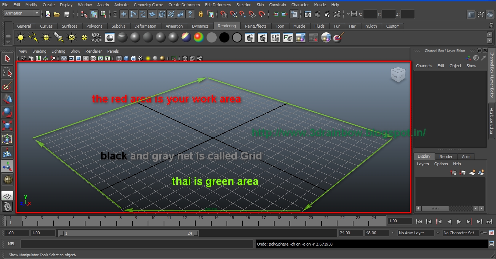The image size is (496, 259).
Task: Launch the 3D Paint Tool brush icon
Action: tap(339, 37)
